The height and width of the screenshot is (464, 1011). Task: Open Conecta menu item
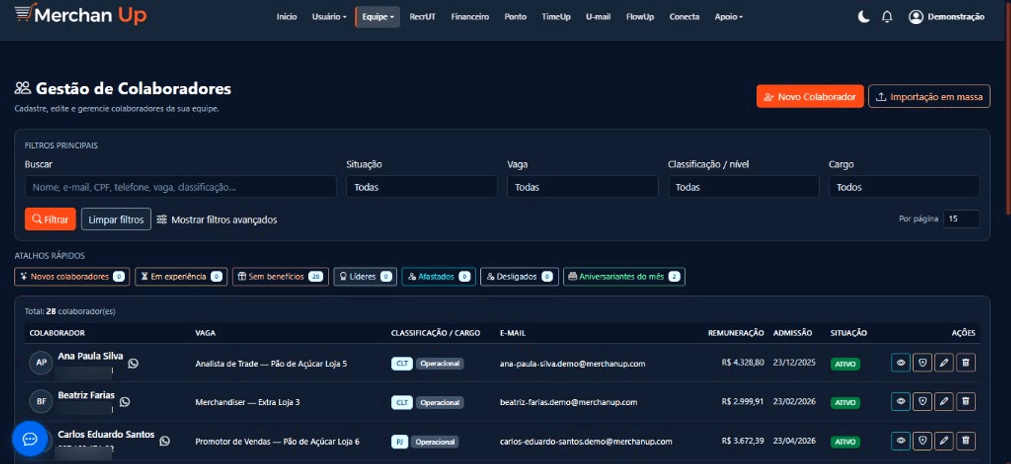point(684,17)
